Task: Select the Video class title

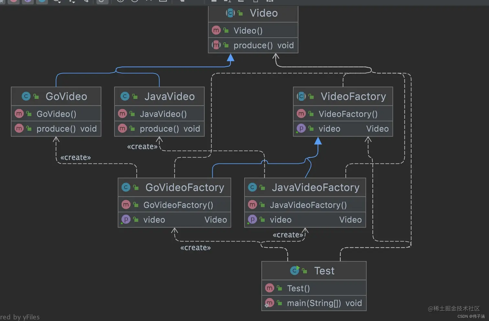Action: click(264, 13)
